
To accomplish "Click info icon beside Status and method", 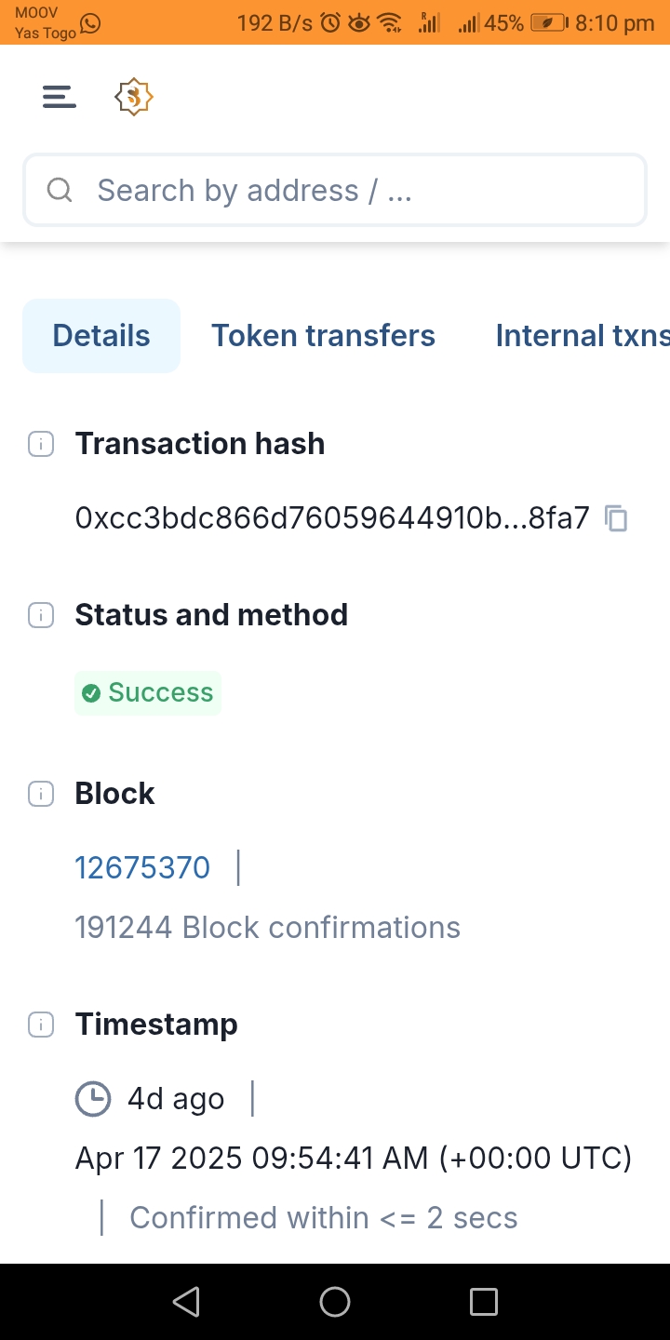I will tap(41, 615).
